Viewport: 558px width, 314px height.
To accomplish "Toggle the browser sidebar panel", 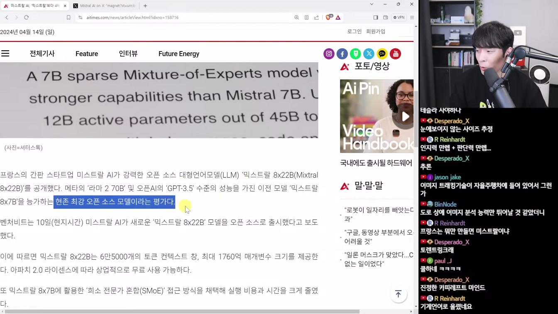I will [376, 17].
